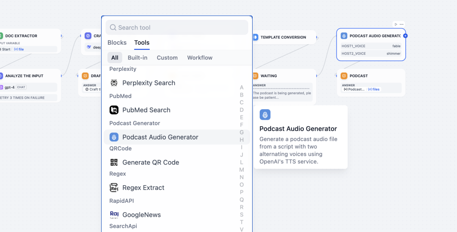
Task: Jump to letter N in index
Action: coord(242,177)
